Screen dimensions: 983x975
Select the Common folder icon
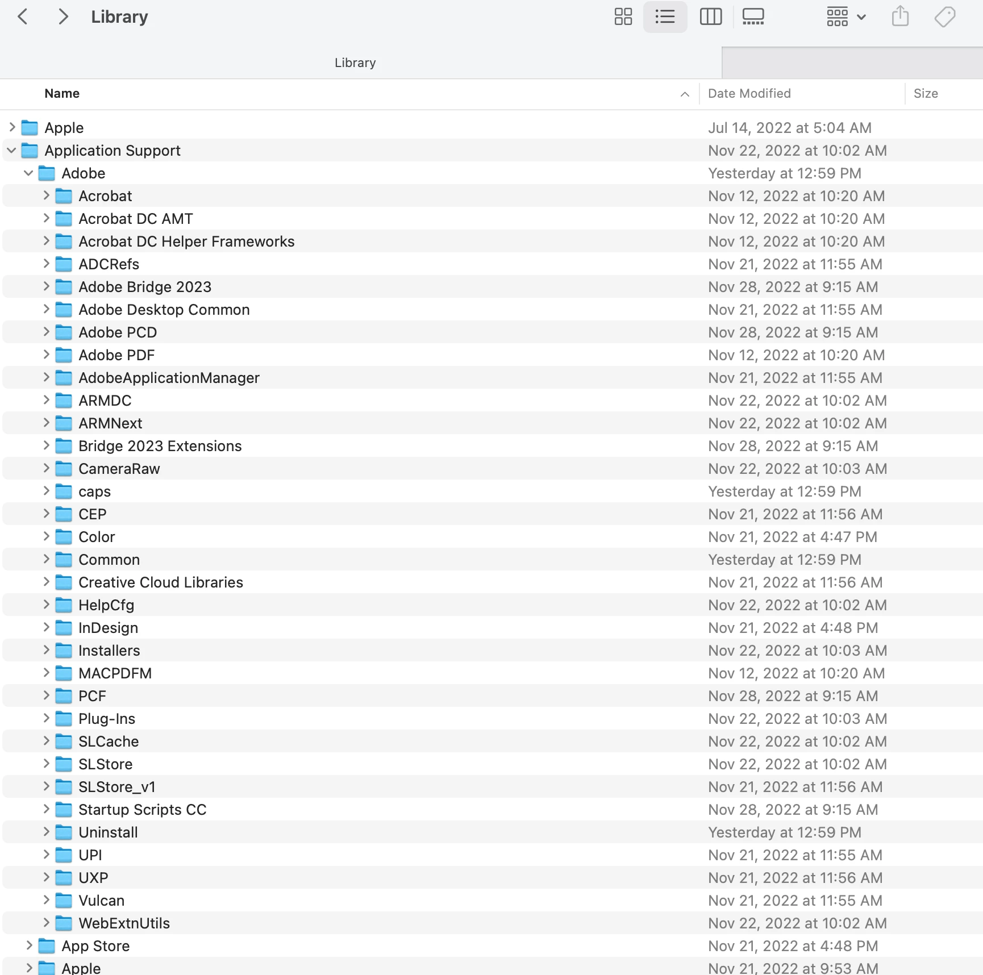64,560
